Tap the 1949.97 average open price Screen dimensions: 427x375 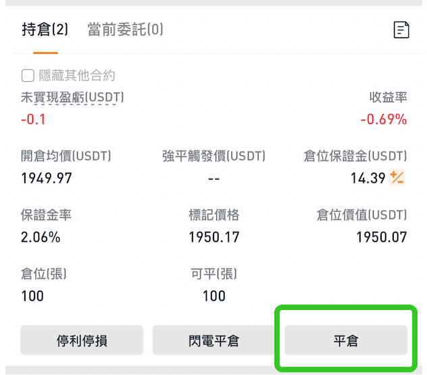[47, 178]
